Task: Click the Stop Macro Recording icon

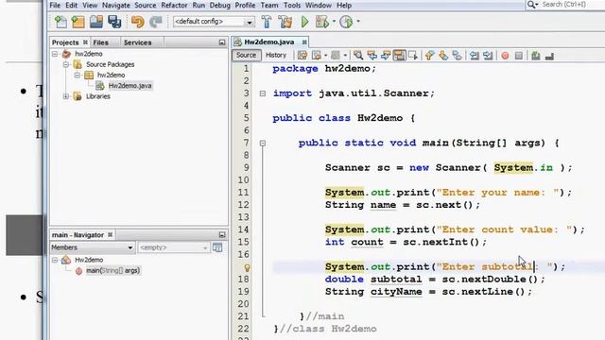Action: click(519, 56)
